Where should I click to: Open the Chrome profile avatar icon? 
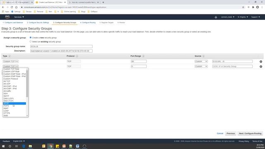pyautogui.click(x=258, y=7)
